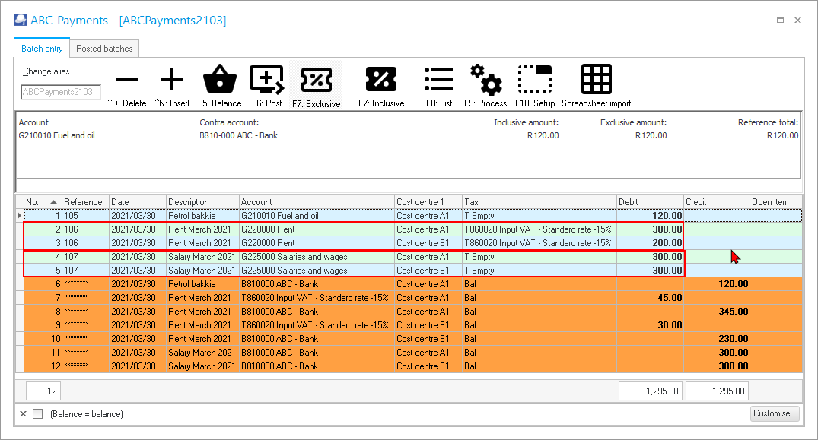The width and height of the screenshot is (818, 440).
Task: Clear the filter with the X icon
Action: (x=23, y=414)
